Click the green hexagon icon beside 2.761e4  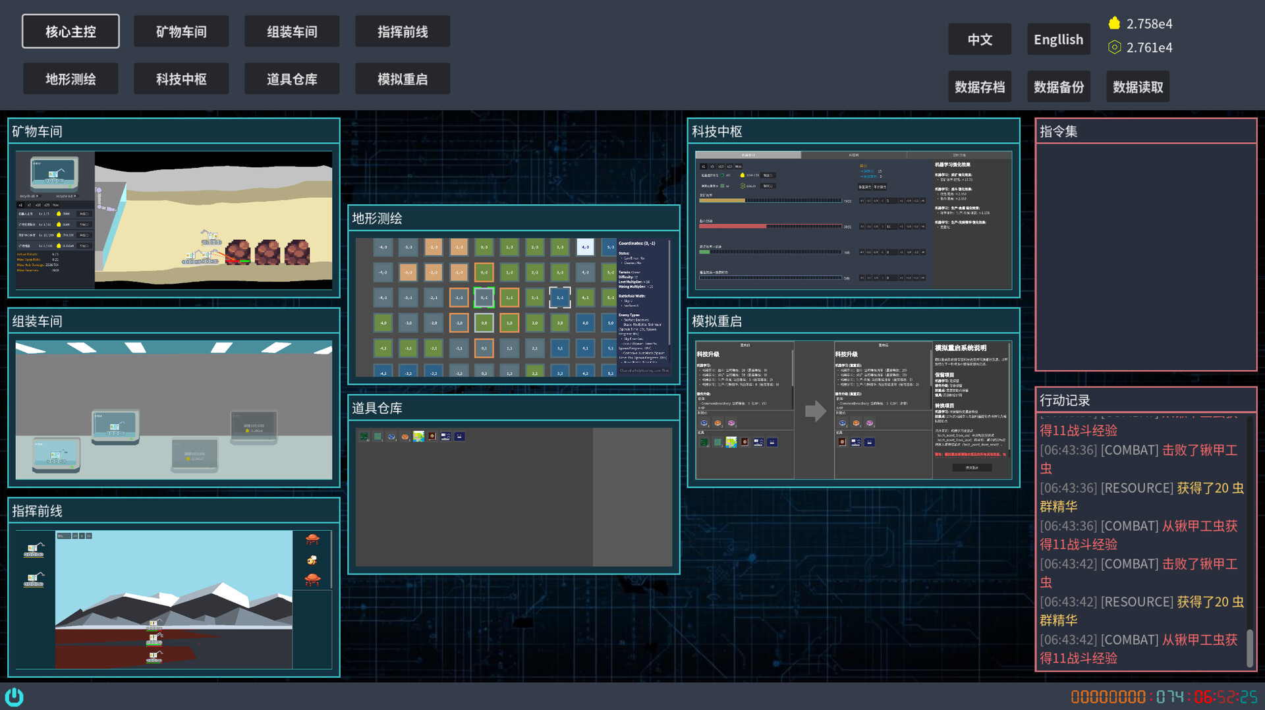click(1114, 47)
